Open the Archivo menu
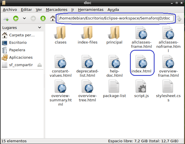This screenshot has width=185, height=144. [x=10, y=10]
